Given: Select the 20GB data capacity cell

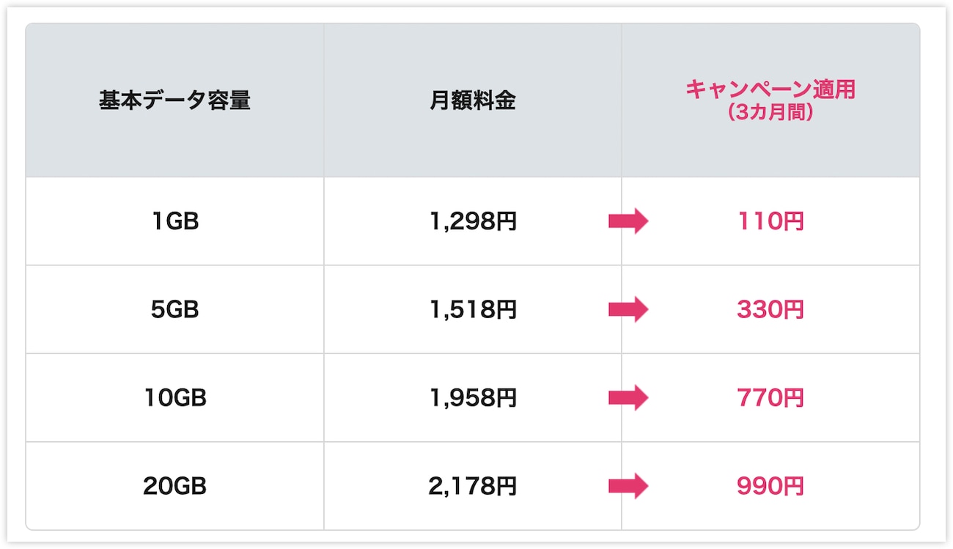Looking at the screenshot, I should tap(174, 486).
